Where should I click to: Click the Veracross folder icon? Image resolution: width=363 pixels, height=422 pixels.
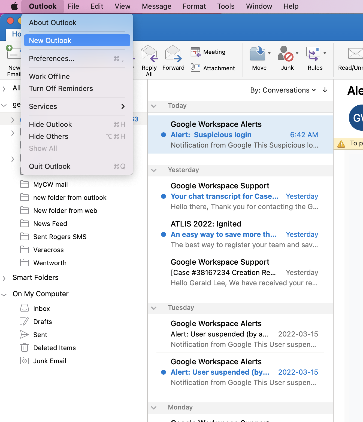(x=25, y=250)
